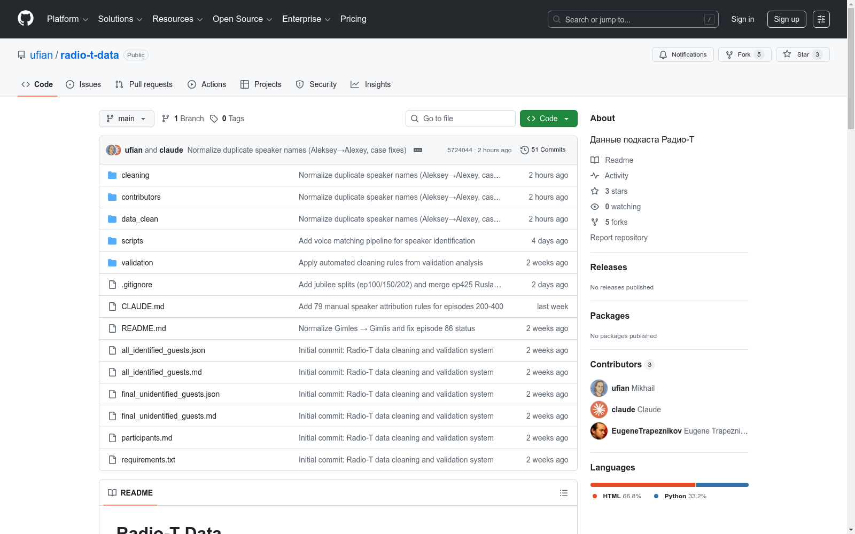Open ufian contributor avatar
This screenshot has height=534, width=855.
click(x=599, y=388)
